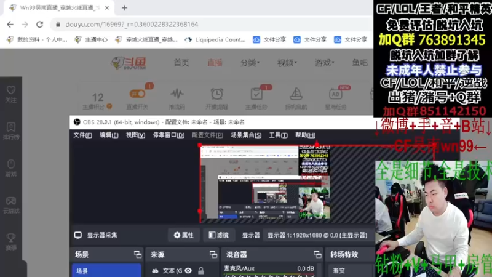The height and width of the screenshot is (277, 492).
Task: Open the 我的资料 bookmark
Action: 37,39
